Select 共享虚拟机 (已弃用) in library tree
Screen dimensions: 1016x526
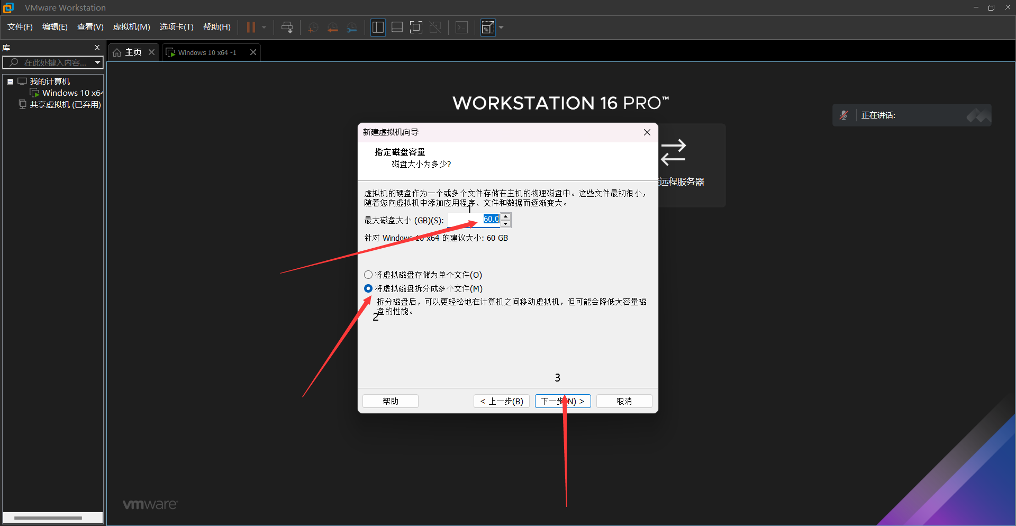click(65, 105)
